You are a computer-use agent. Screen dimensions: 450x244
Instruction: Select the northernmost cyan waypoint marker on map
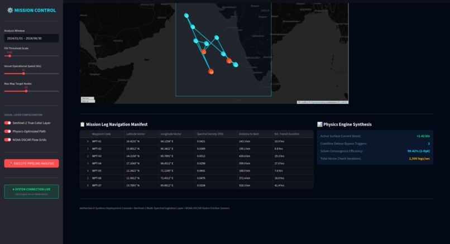[x=186, y=16]
